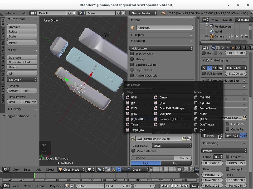
Task: Click the Cube.002 object name field
Action: pos(164,28)
